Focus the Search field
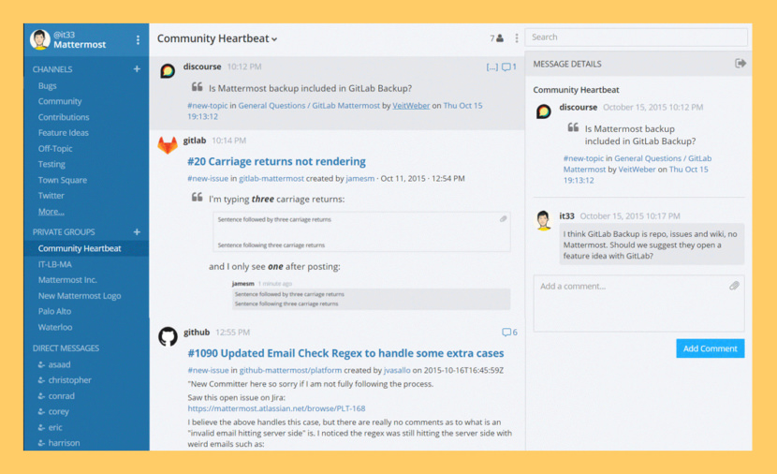This screenshot has width=777, height=474. (x=637, y=37)
